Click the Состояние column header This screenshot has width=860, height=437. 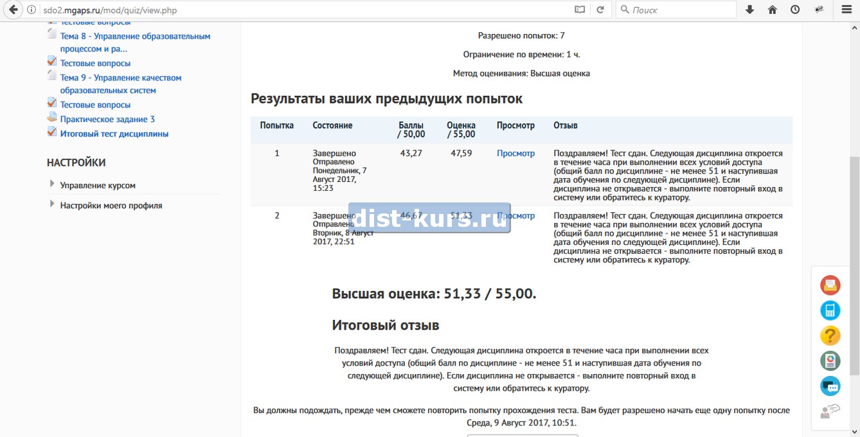click(x=332, y=125)
